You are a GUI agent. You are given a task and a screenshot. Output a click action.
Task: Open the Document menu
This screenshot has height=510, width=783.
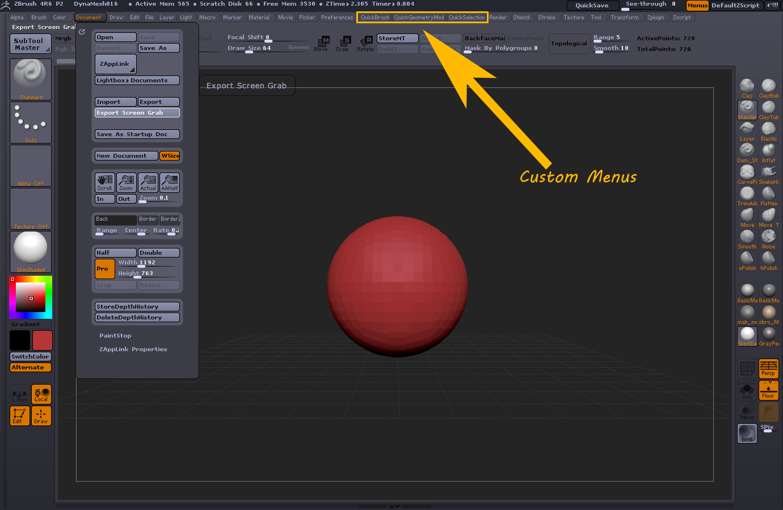(x=89, y=17)
